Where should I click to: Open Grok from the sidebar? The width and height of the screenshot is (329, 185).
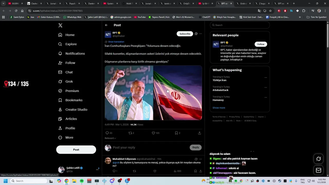point(66,81)
